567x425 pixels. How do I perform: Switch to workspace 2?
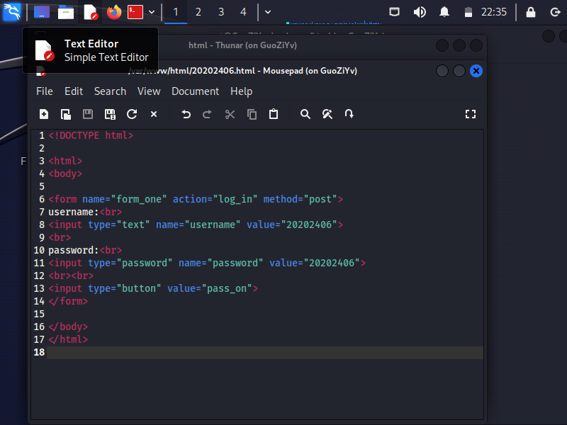pos(198,12)
